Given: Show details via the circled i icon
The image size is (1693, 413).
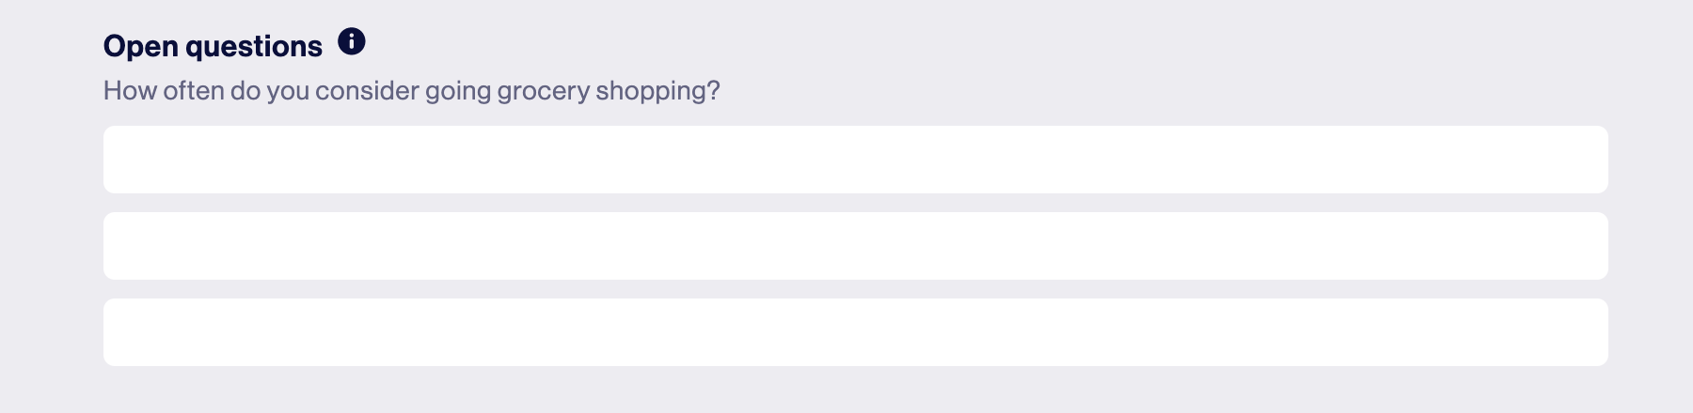Looking at the screenshot, I should (x=352, y=42).
